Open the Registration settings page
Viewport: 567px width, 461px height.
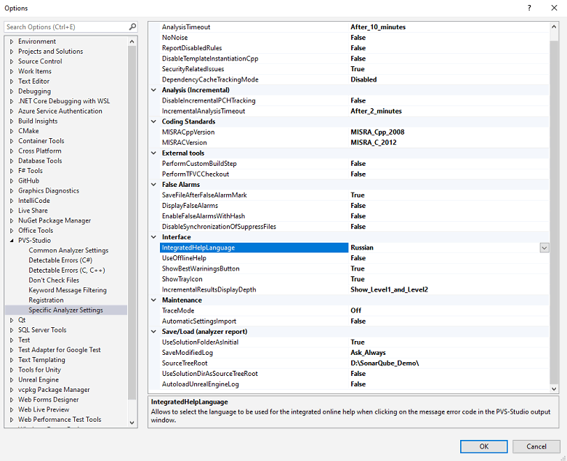click(x=46, y=300)
